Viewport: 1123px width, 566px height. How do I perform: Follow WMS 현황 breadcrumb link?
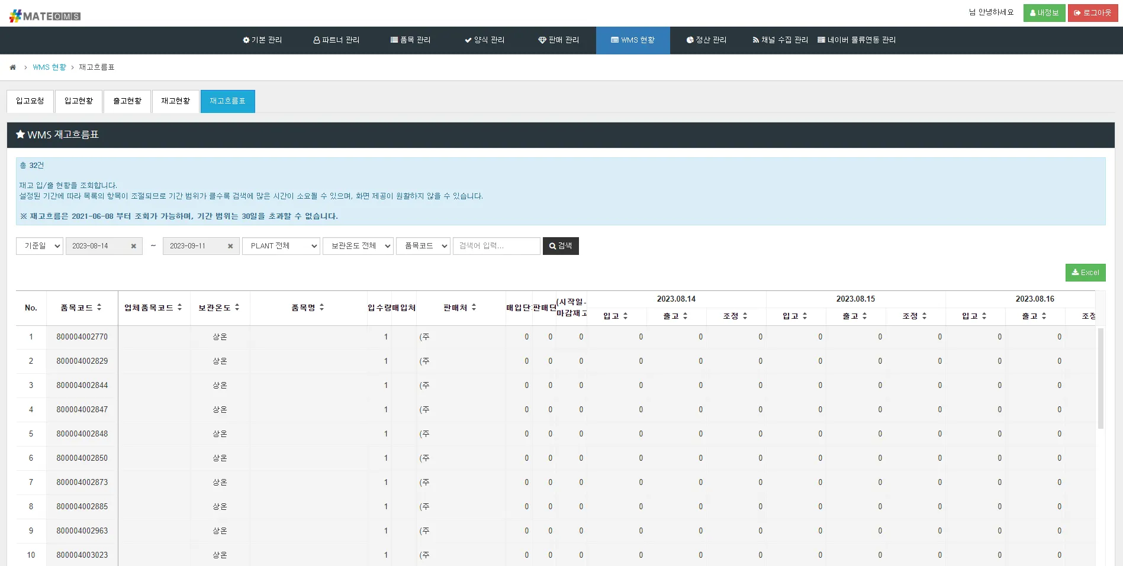50,67
